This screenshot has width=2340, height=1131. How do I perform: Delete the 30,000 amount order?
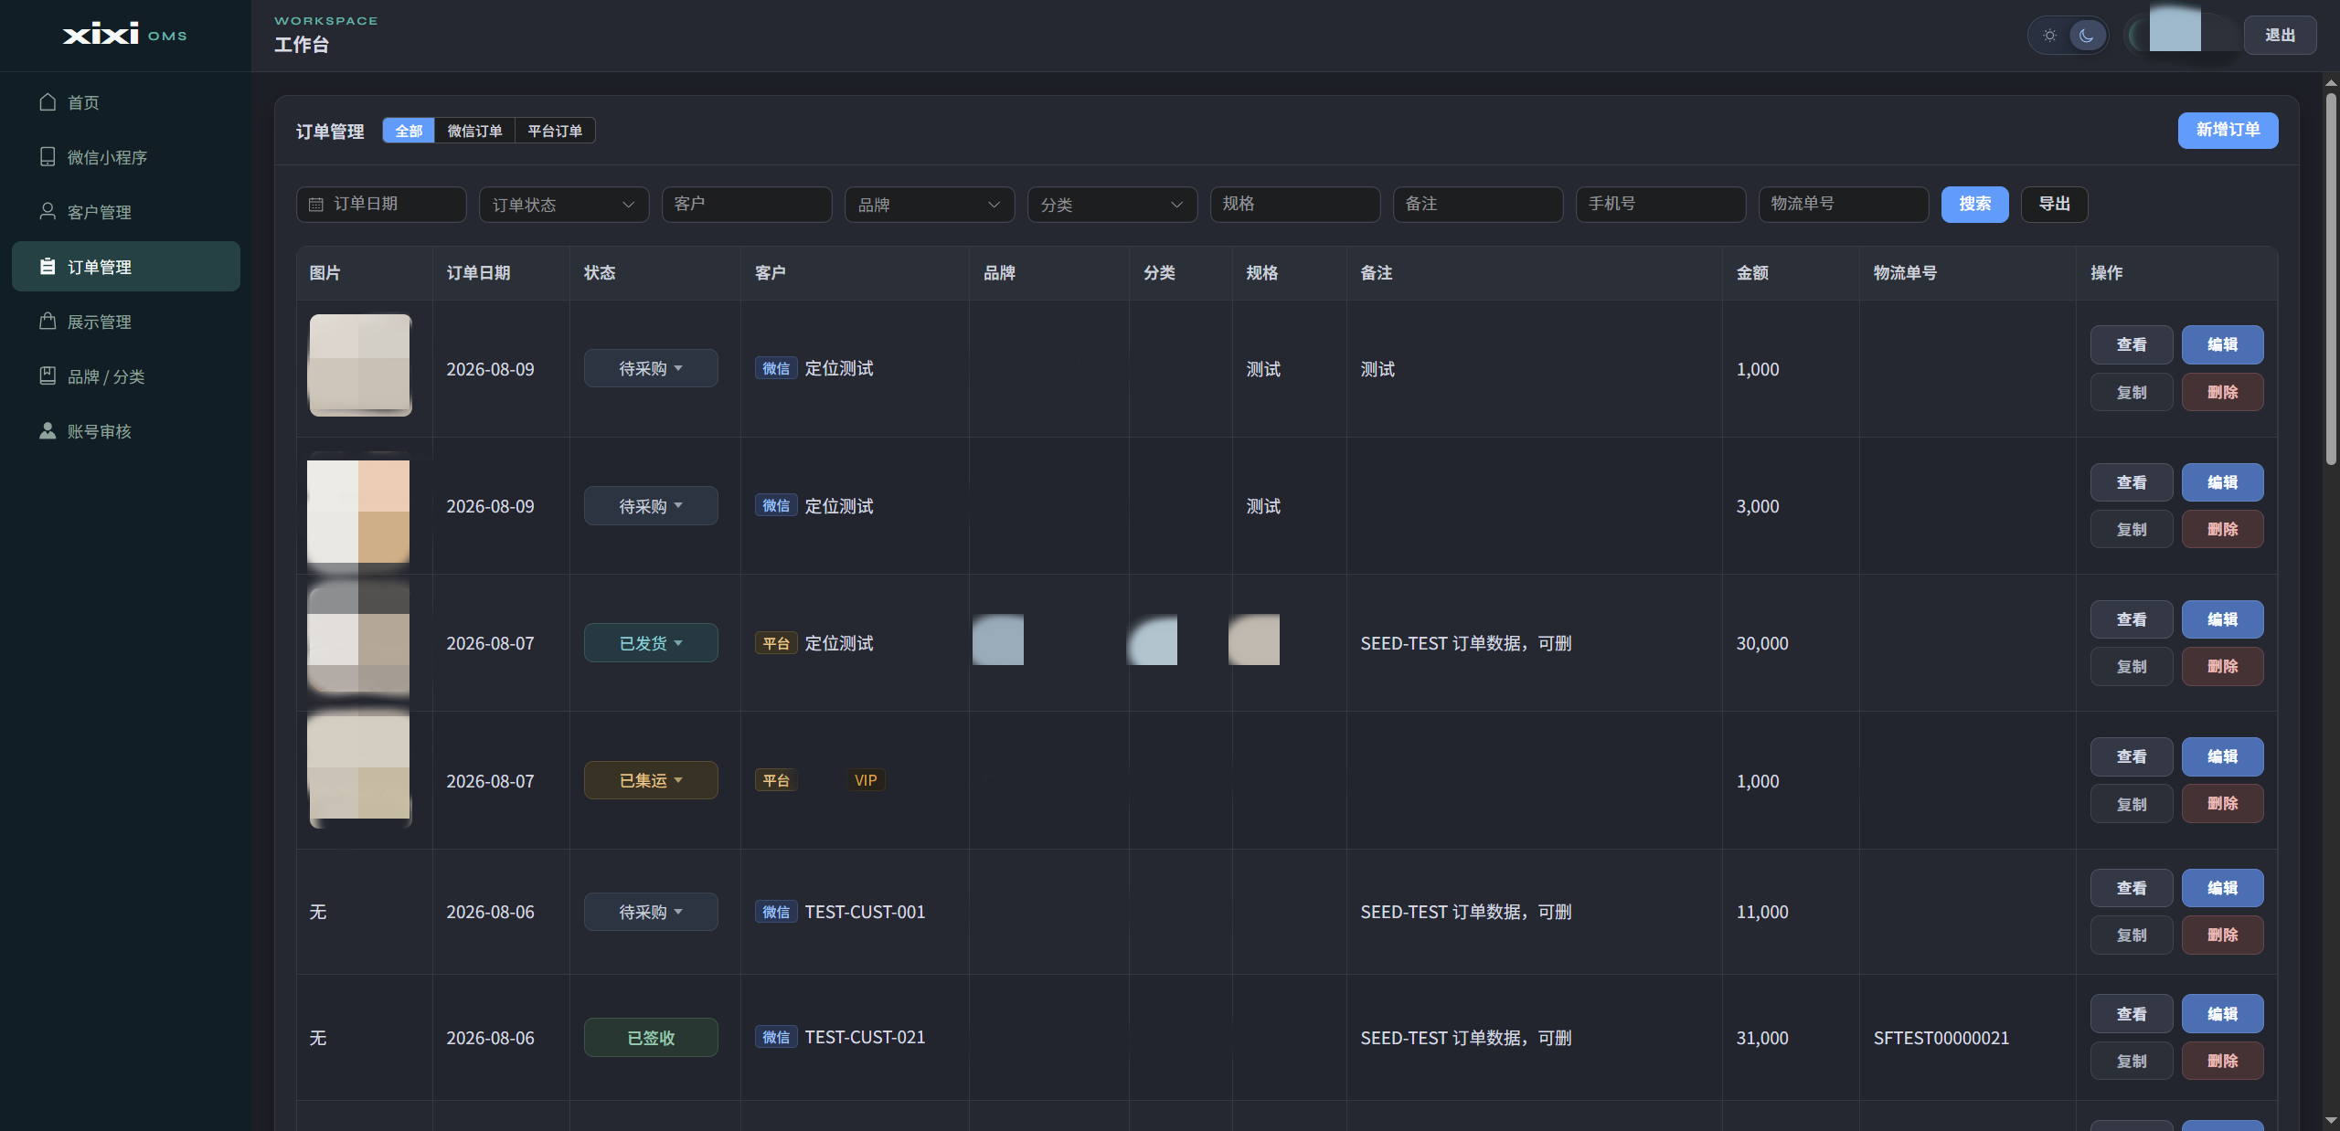click(2222, 666)
